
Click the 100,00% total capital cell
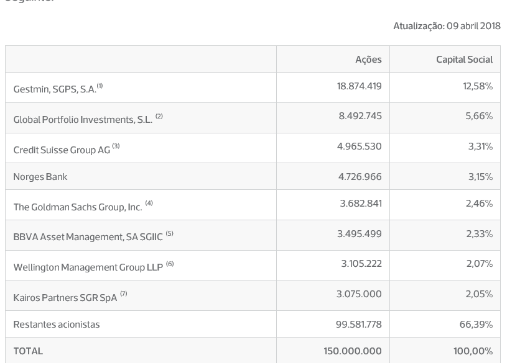coord(473,351)
